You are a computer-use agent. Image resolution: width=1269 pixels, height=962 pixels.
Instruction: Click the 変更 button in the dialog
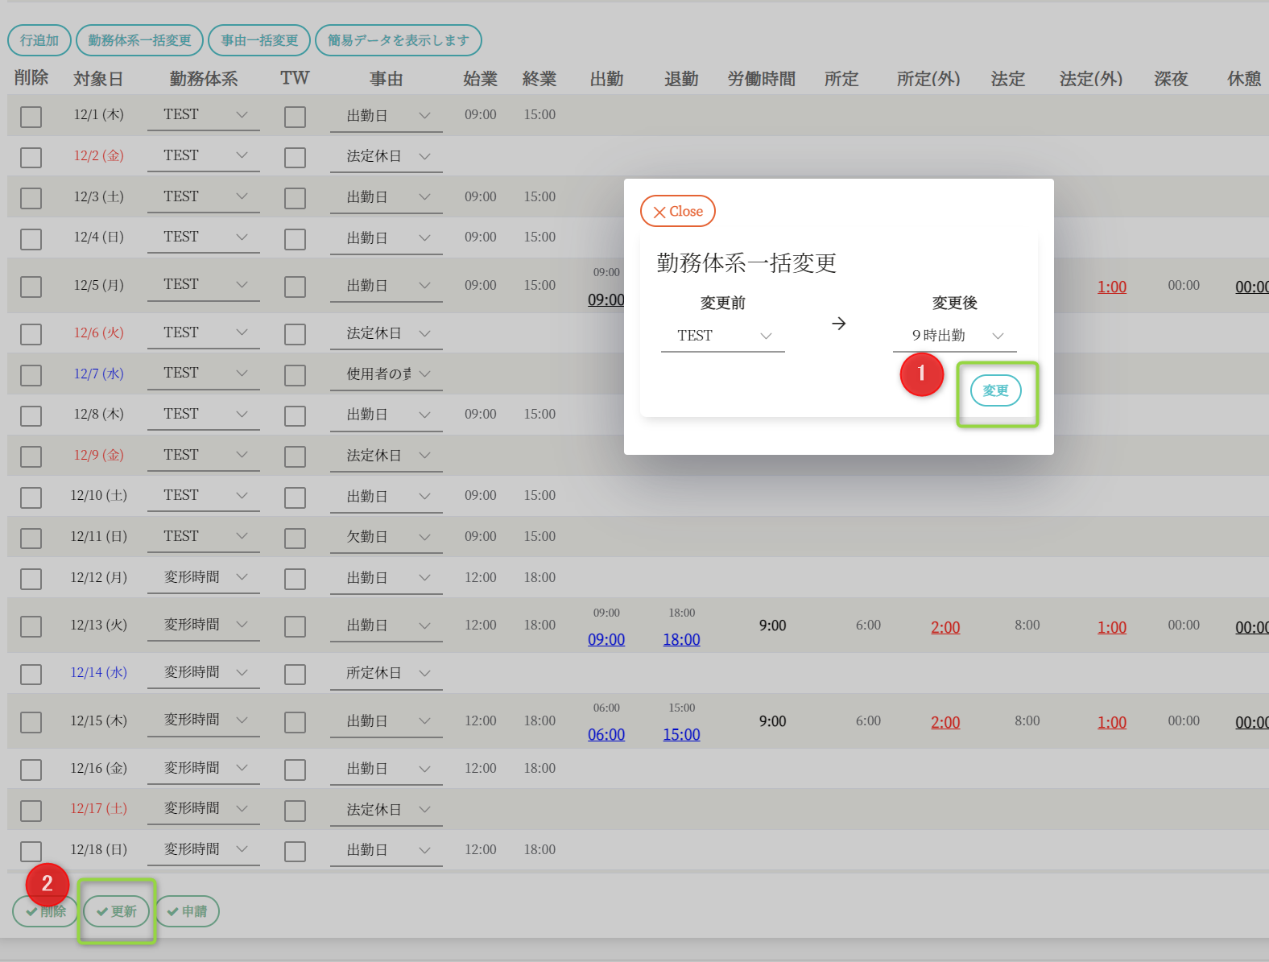click(x=995, y=390)
